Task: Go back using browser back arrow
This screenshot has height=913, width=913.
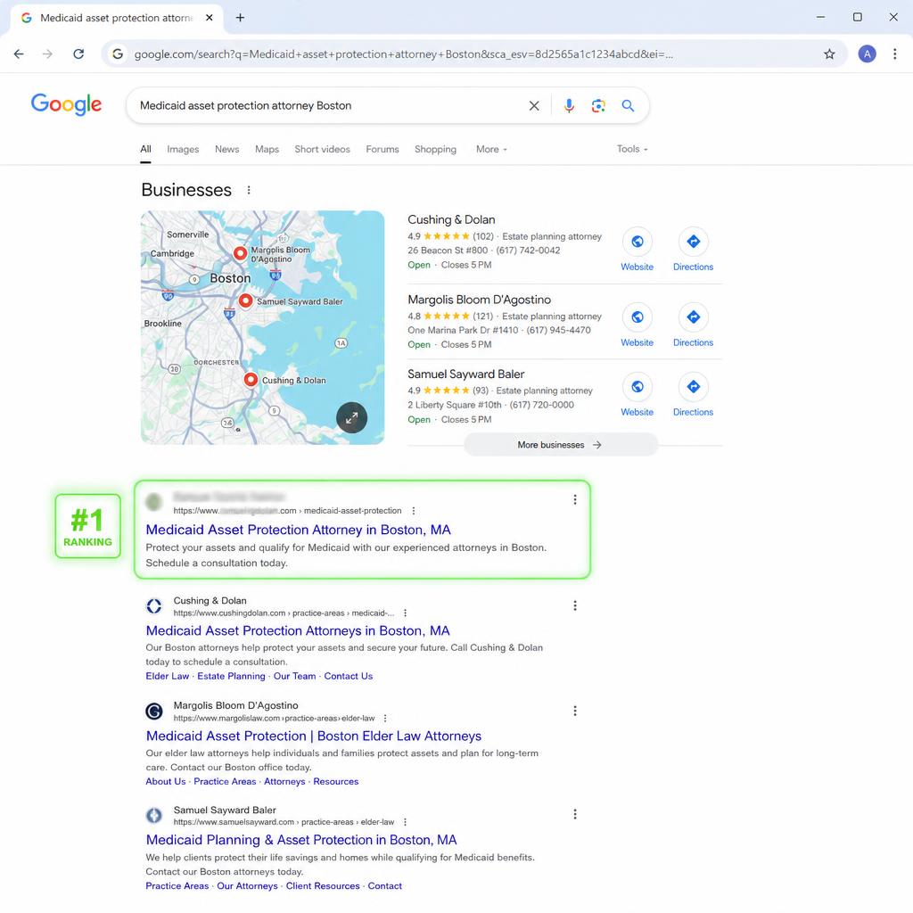Action: pos(19,54)
